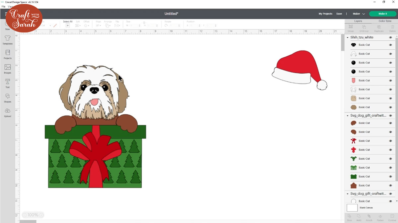The height and width of the screenshot is (223, 398).
Task: Hide the black nose layer
Action: pyautogui.click(x=390, y=45)
